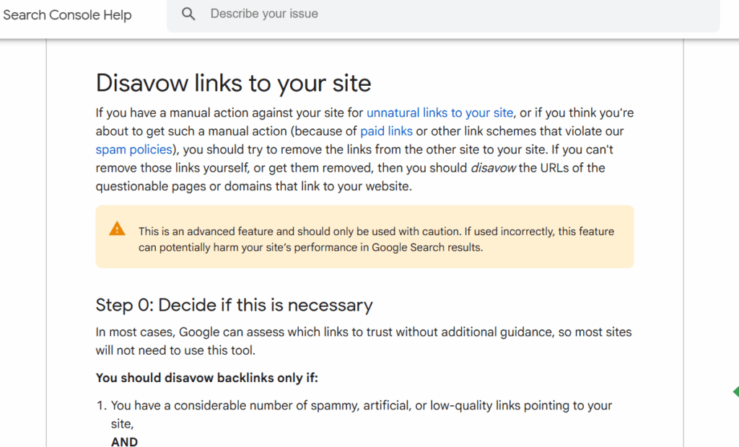Click the yellow advanced feature caution box
The width and height of the screenshot is (739, 447).
pyautogui.click(x=364, y=237)
